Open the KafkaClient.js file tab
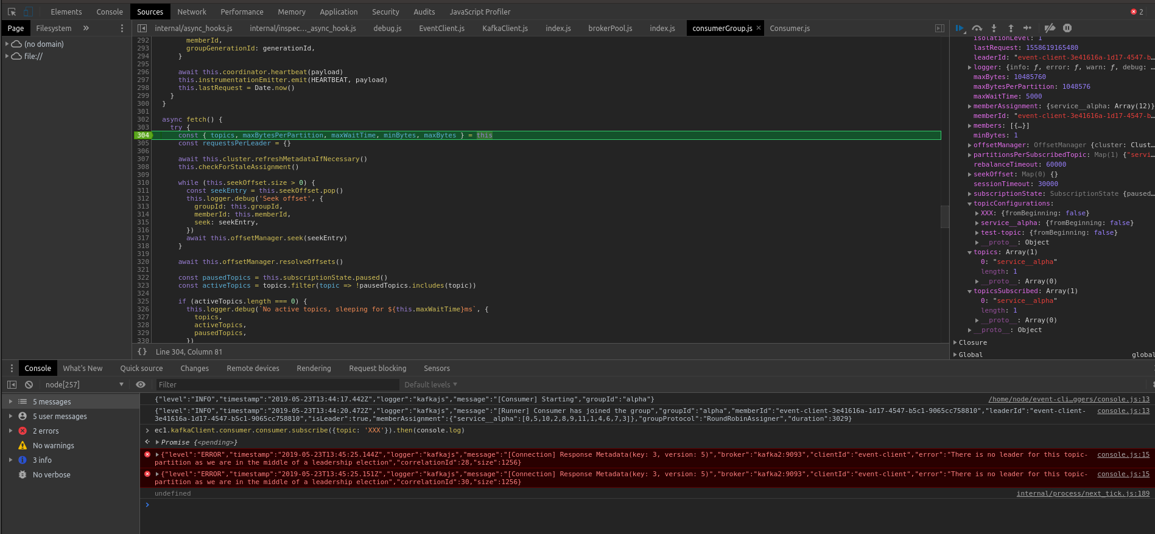Viewport: 1155px width, 534px height. [x=505, y=28]
